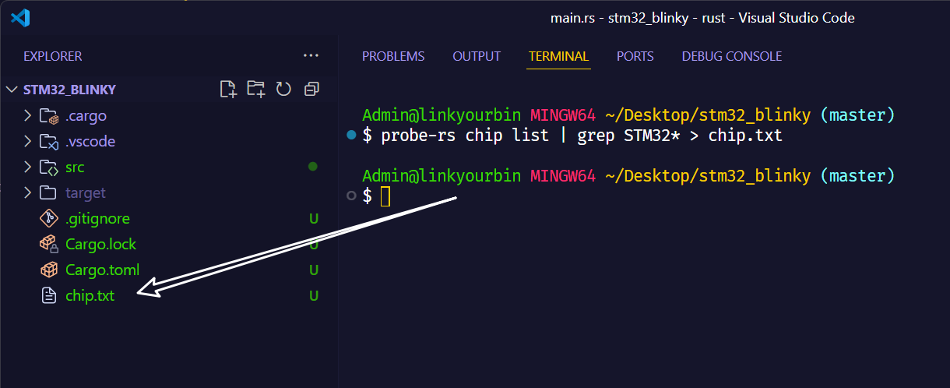Click the New File icon in Explorer

tap(228, 89)
